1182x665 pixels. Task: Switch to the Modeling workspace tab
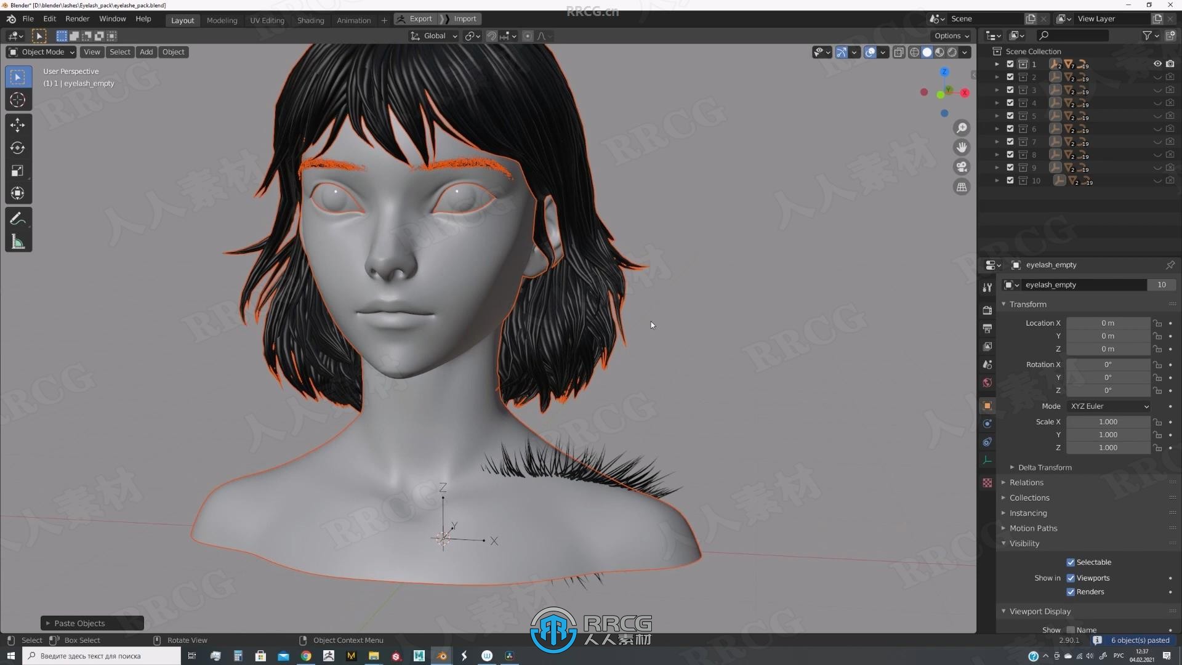222,20
